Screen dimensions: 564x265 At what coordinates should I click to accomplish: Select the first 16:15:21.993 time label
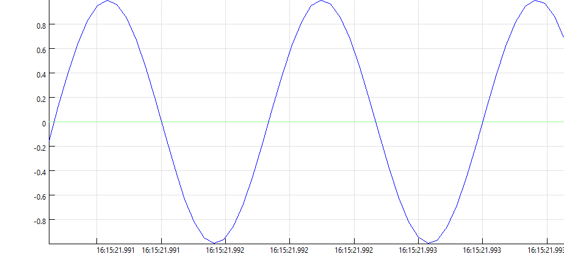tap(418, 250)
